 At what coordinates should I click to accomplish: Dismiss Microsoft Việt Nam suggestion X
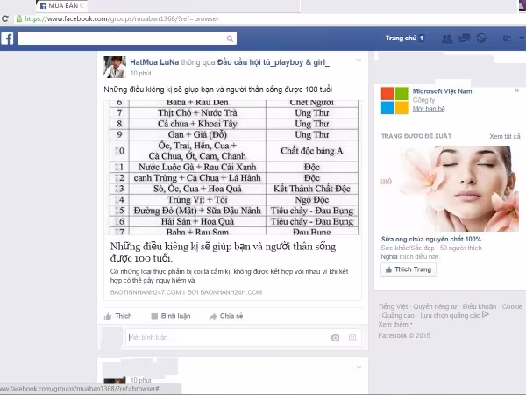517,90
